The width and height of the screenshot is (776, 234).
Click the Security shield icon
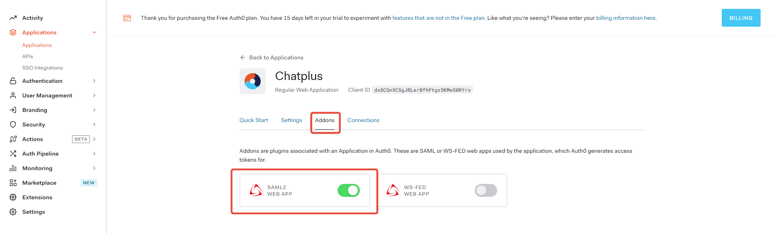tap(13, 124)
